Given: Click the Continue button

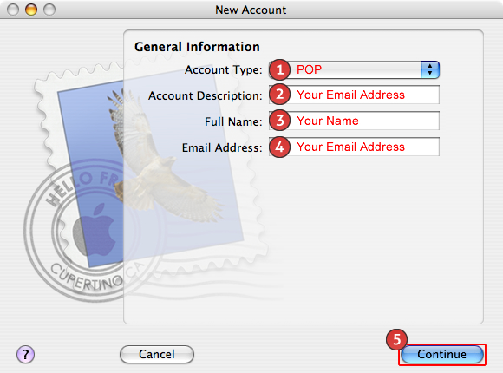Looking at the screenshot, I should tap(442, 355).
